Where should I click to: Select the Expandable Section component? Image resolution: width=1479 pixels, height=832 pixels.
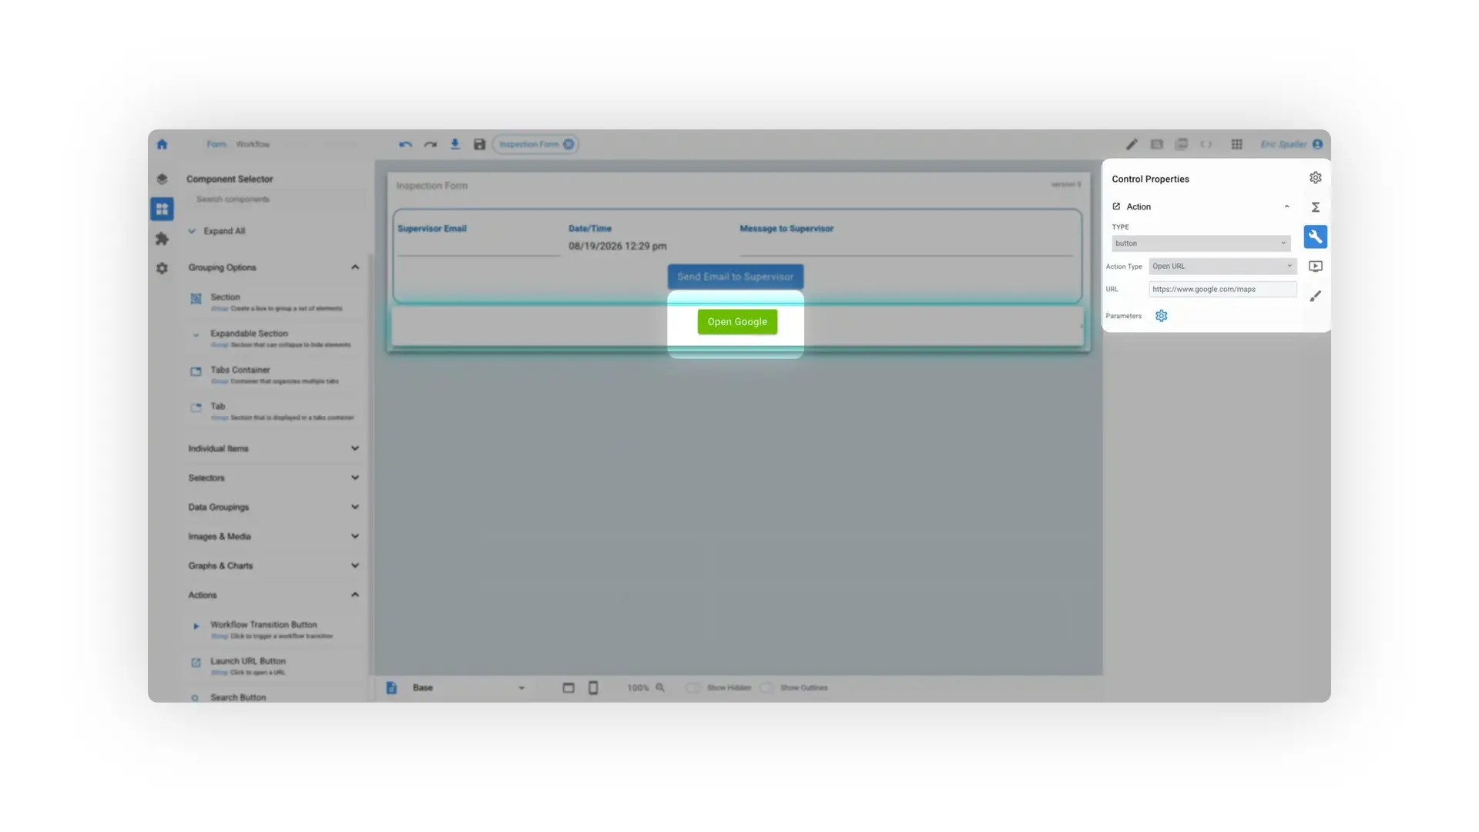274,338
